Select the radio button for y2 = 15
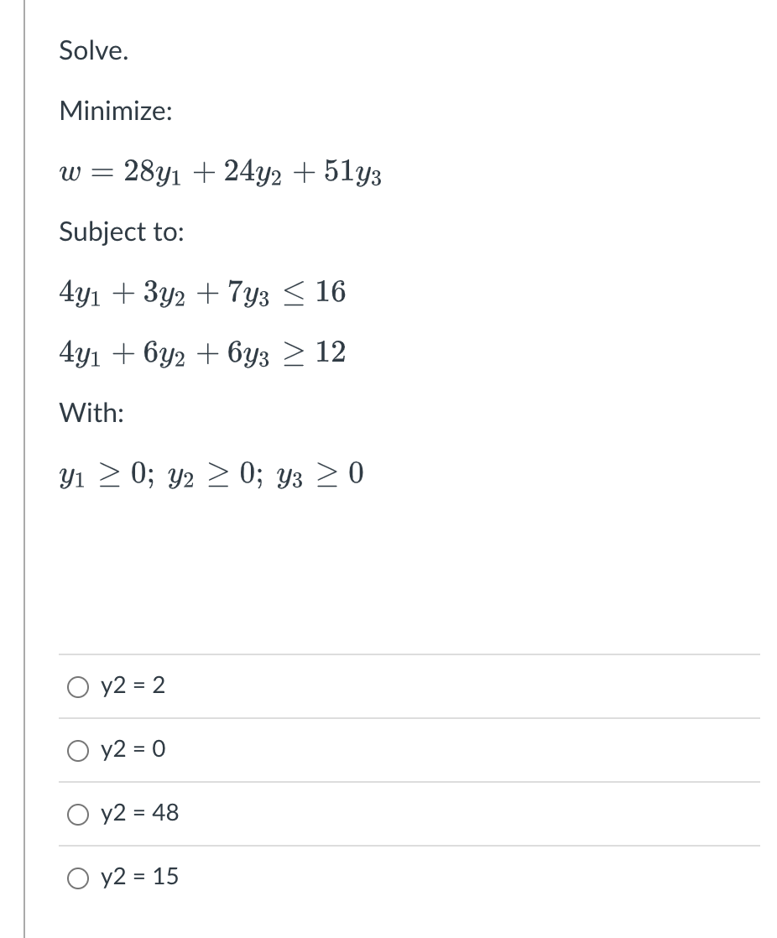This screenshot has height=938, width=777. 77,878
